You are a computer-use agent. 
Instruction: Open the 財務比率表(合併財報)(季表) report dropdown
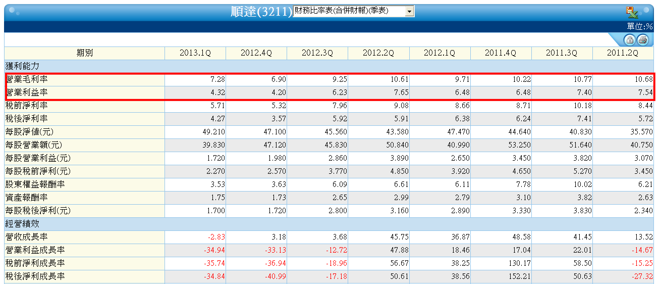(353, 11)
